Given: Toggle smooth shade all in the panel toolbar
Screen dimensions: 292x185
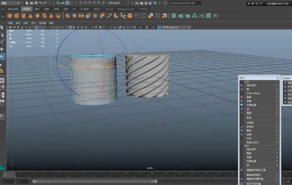Looking at the screenshot, I should point(70,27).
